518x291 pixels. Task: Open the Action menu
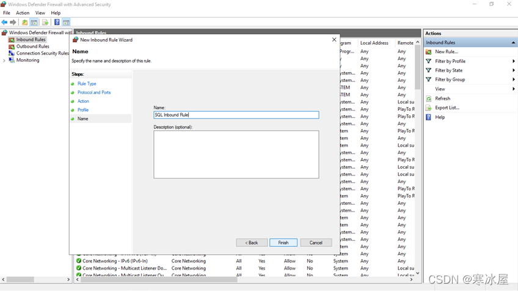pos(23,13)
